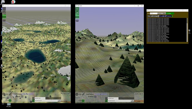Click the cloud icon in the right client window
This screenshot has width=192, height=109.
77,21
